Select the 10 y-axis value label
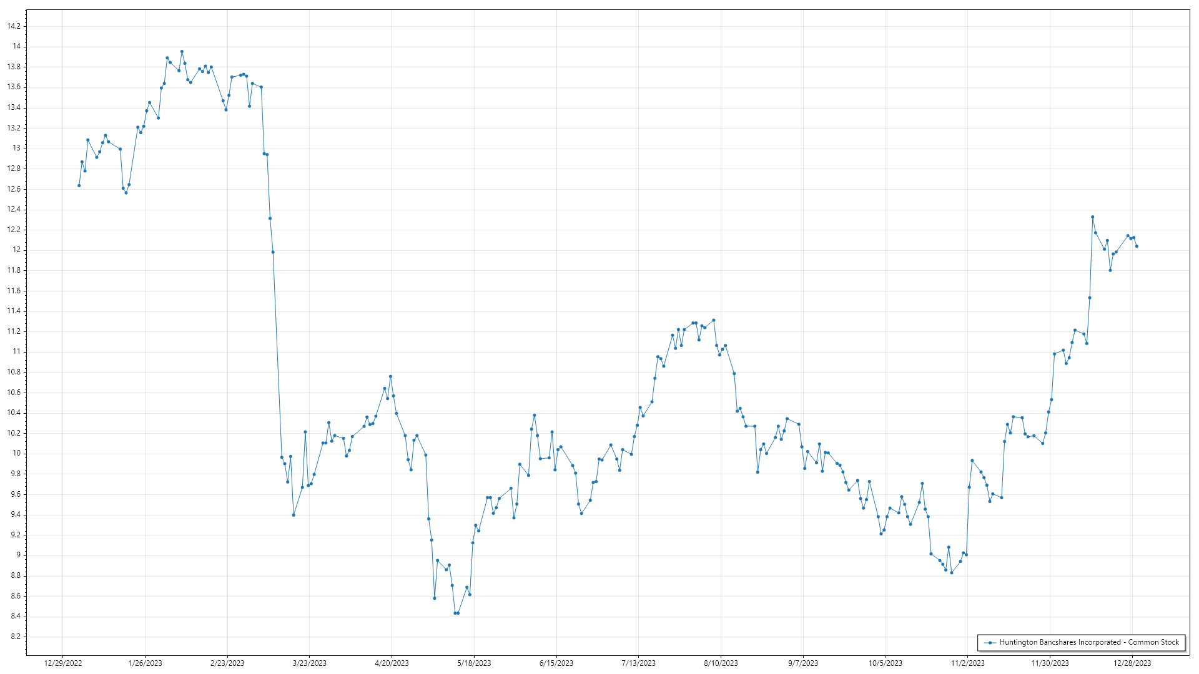Screen dimensions: 1199x674 click(16, 454)
